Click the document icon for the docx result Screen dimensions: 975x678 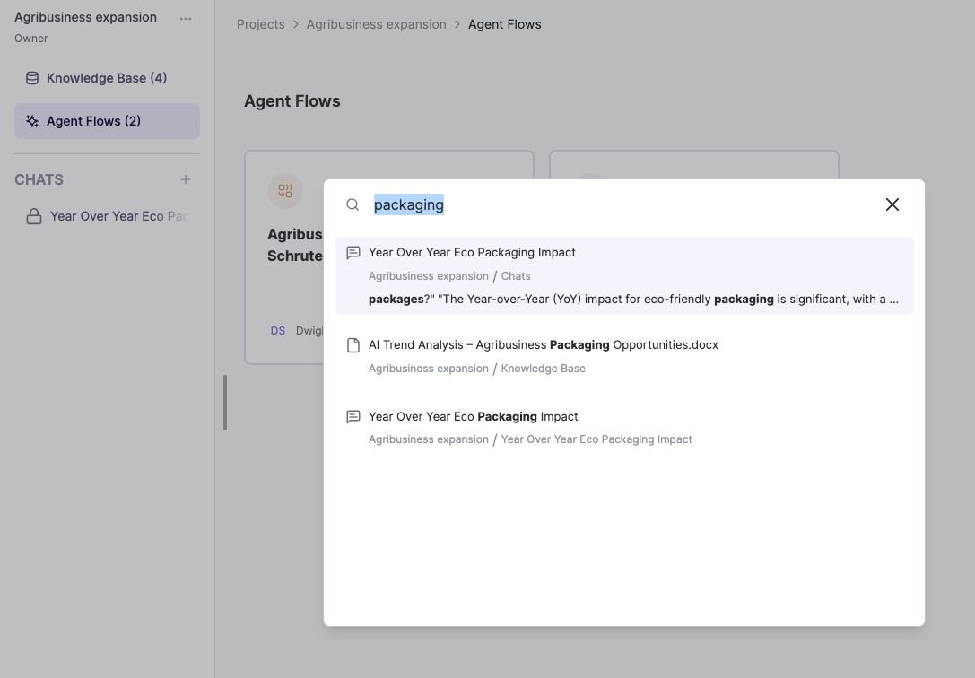353,345
